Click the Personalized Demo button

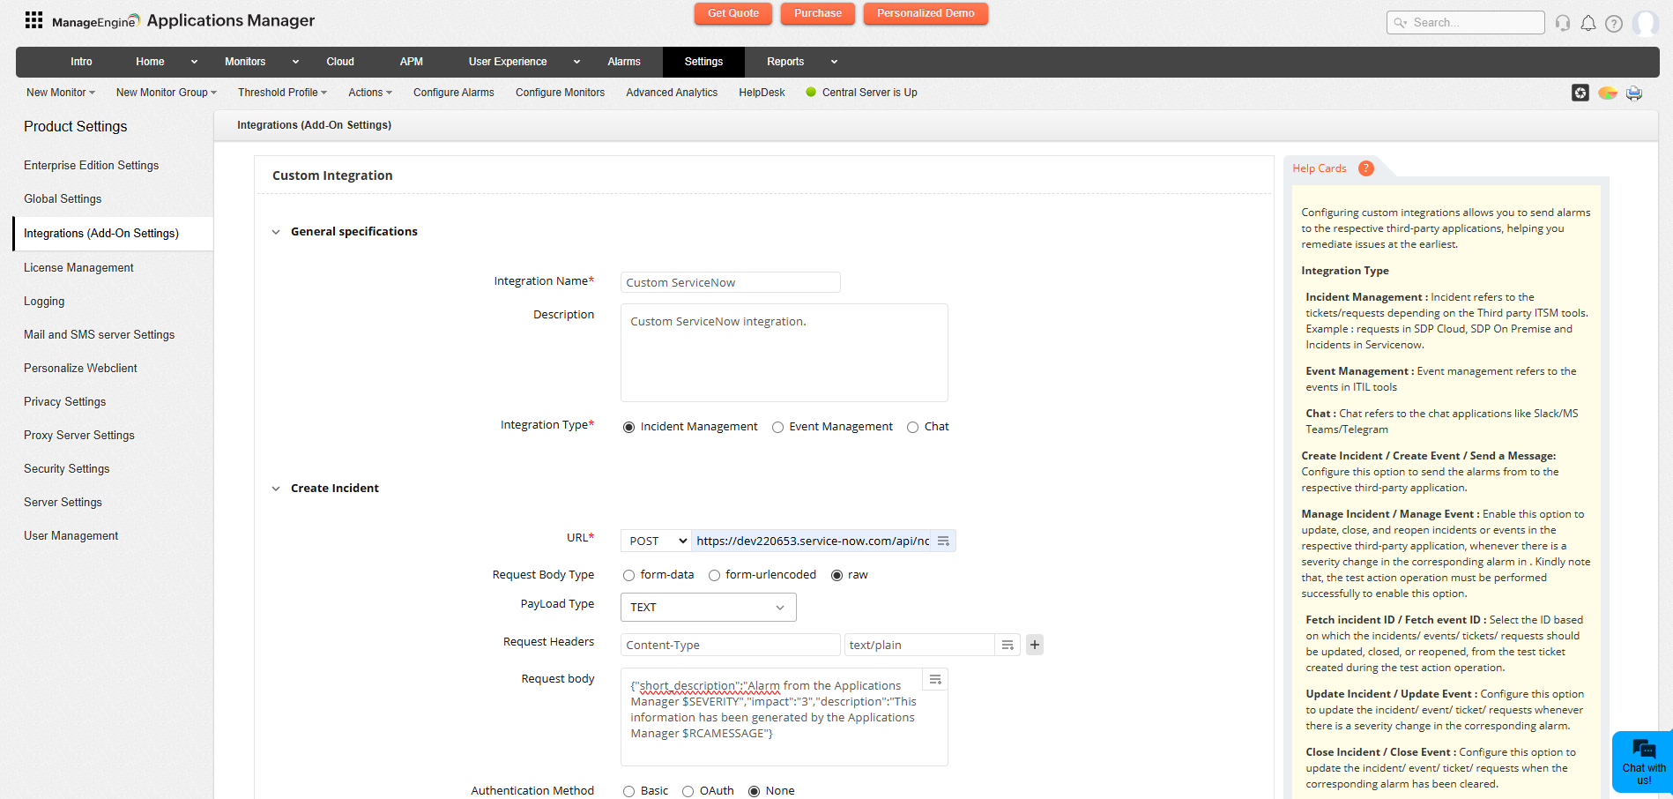(926, 13)
